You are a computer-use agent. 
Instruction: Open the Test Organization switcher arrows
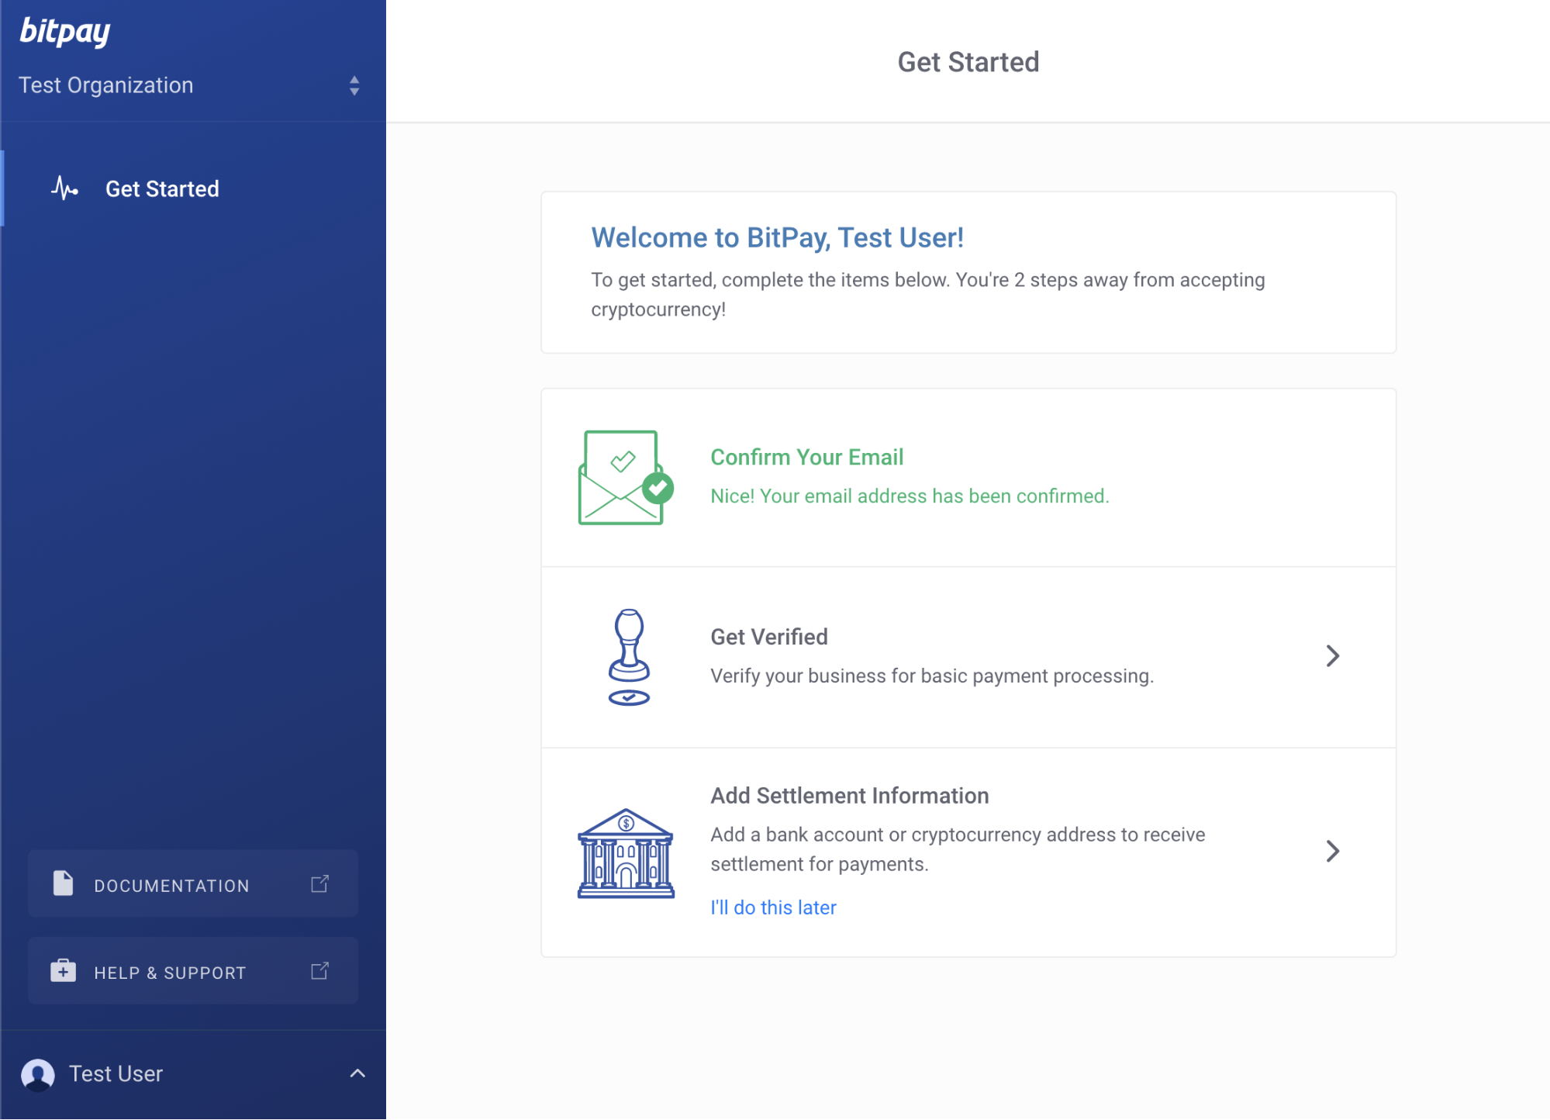[x=354, y=85]
